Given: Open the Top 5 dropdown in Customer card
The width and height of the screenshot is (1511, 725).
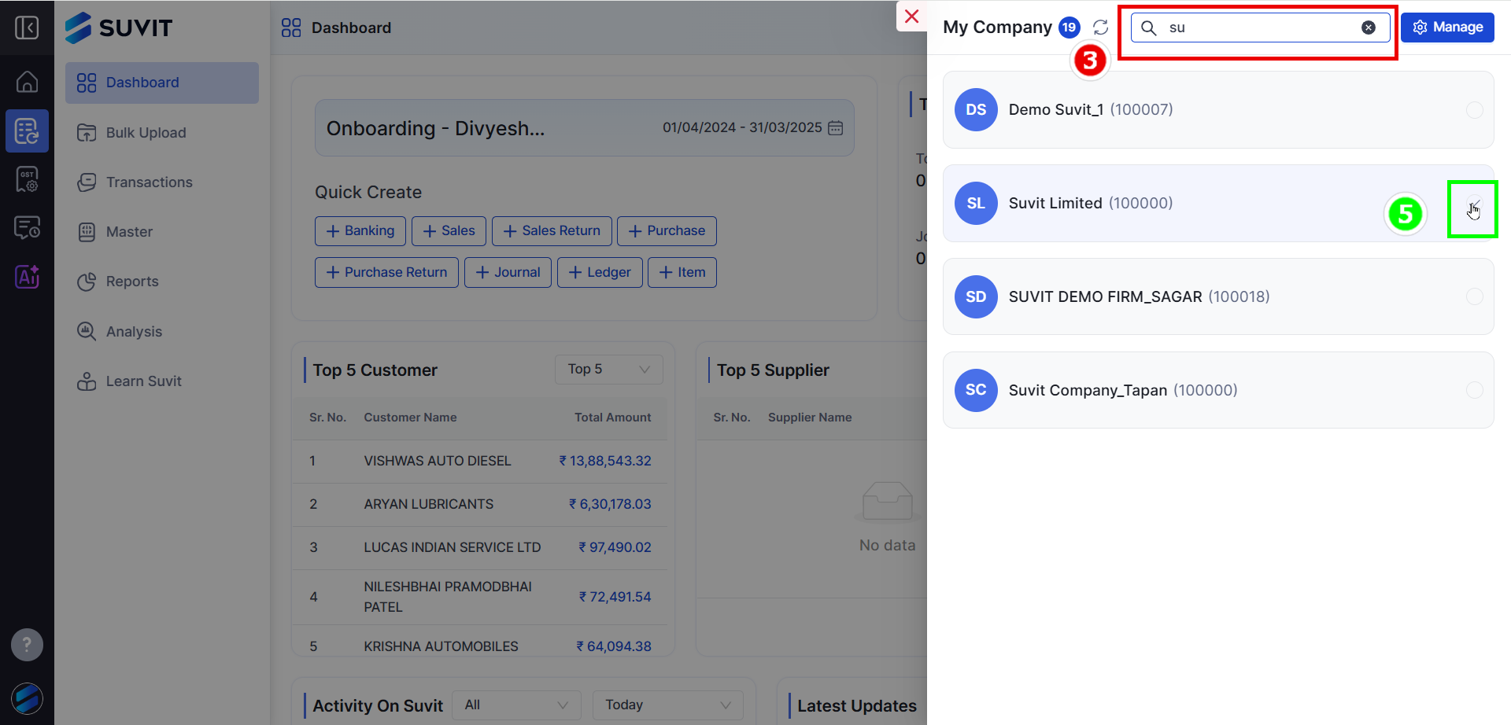Looking at the screenshot, I should point(608,370).
